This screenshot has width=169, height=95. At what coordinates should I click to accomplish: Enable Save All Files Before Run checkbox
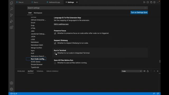(x=55, y=63)
